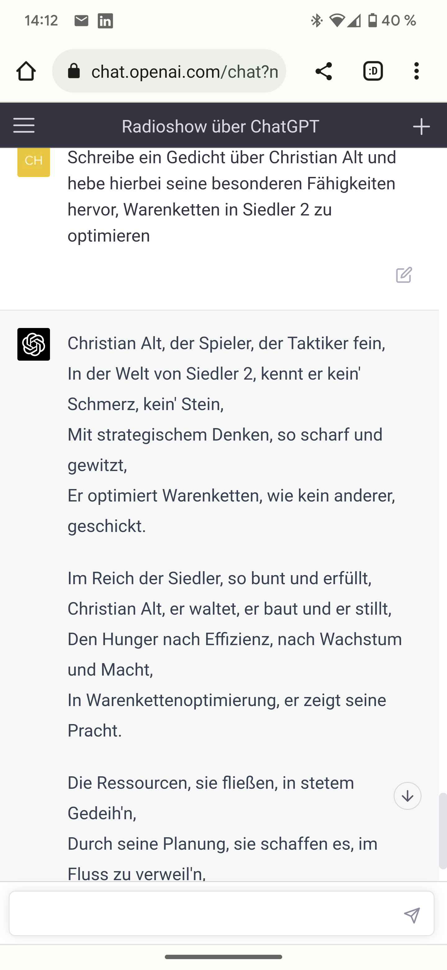Viewport: 447px width, 970px height.
Task: Tap the Android navigation gesture bar
Action: (223, 957)
